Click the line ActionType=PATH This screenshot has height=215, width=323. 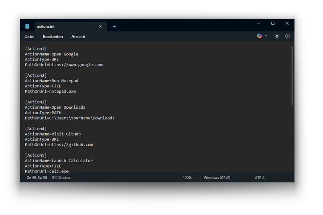click(x=43, y=113)
